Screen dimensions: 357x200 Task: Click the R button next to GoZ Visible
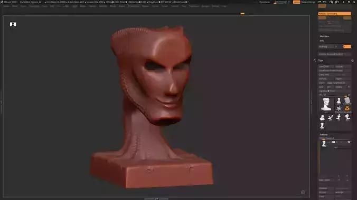click(x=349, y=87)
